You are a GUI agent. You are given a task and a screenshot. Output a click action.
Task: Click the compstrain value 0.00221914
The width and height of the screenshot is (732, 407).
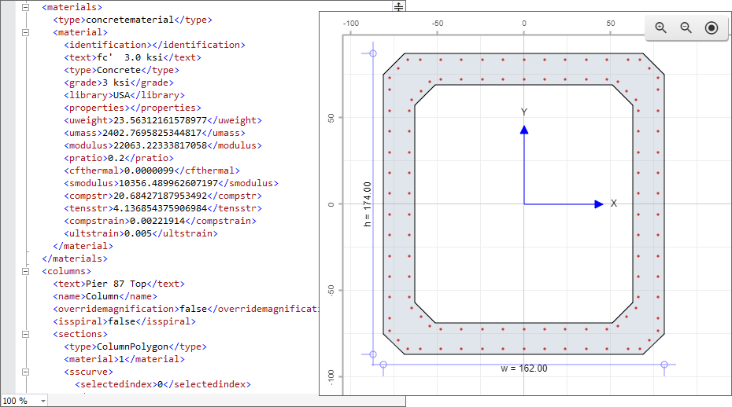157,222
